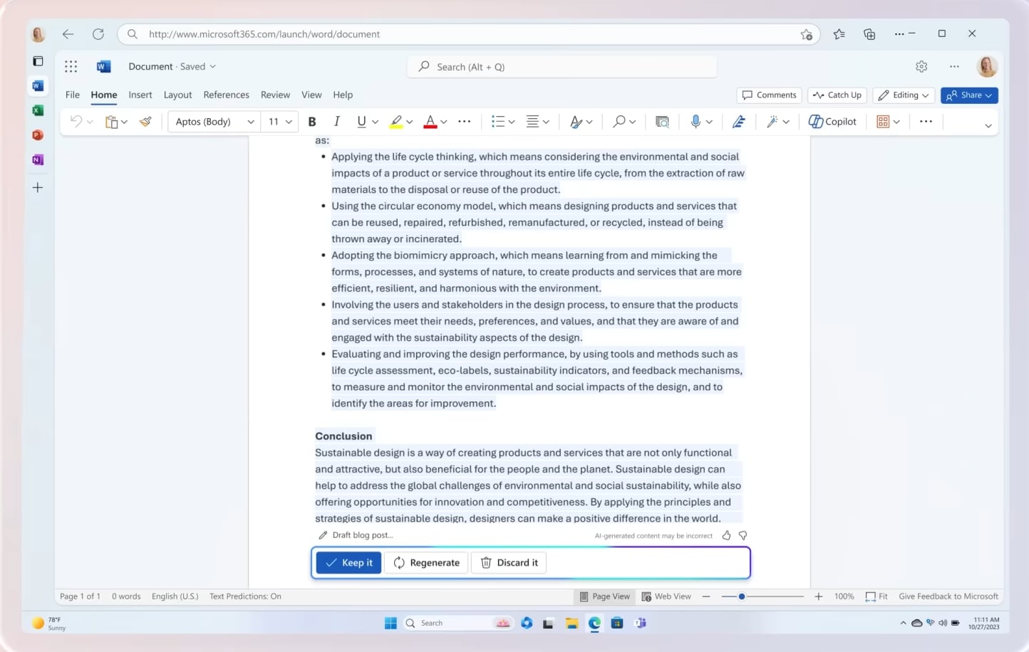Open Excel from the left sidebar
This screenshot has height=652, width=1029.
click(38, 110)
